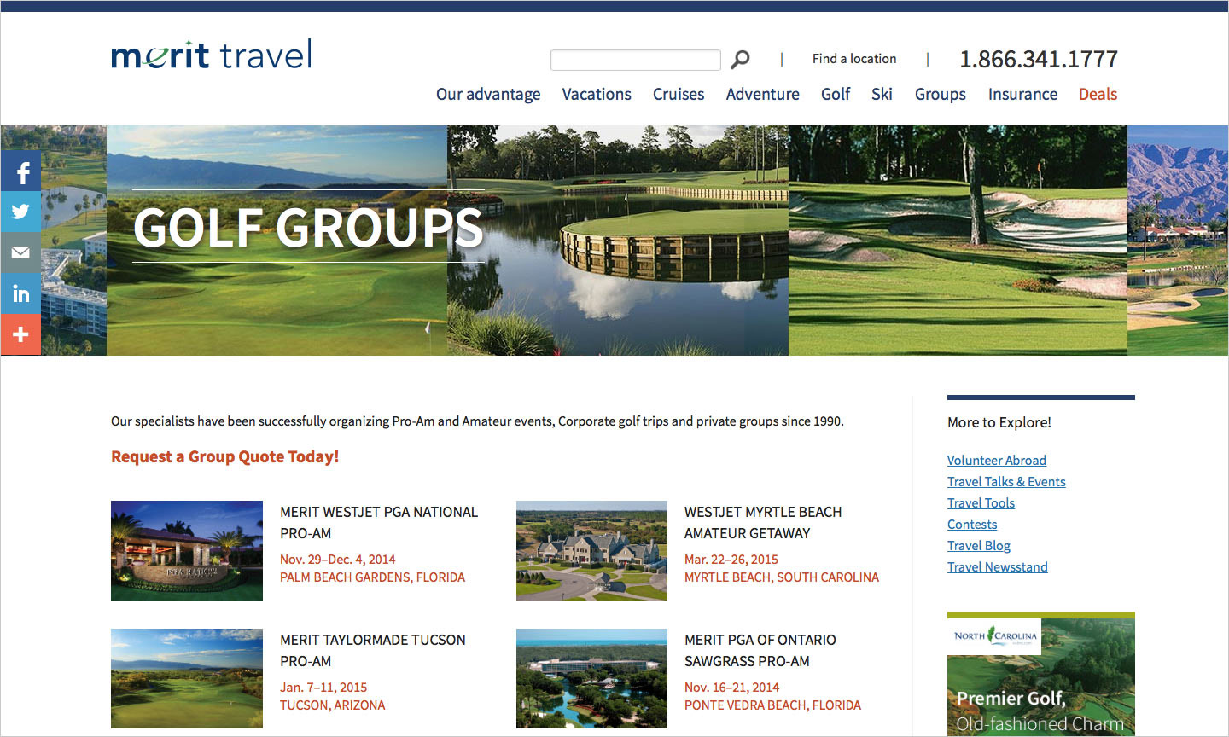
Task: Open Ski menu item
Action: pyautogui.click(x=882, y=95)
